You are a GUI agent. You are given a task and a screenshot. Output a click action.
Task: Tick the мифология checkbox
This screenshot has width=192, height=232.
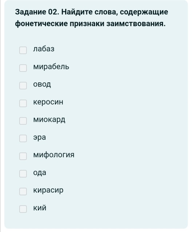[x=23, y=156]
